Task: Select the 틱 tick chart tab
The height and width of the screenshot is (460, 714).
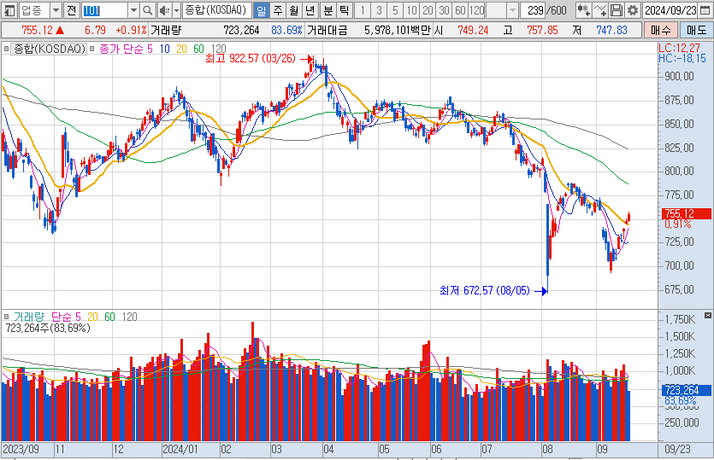Action: (345, 10)
